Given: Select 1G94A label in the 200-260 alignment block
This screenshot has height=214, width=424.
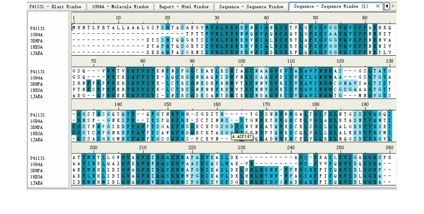Looking at the screenshot, I should coord(36,164).
